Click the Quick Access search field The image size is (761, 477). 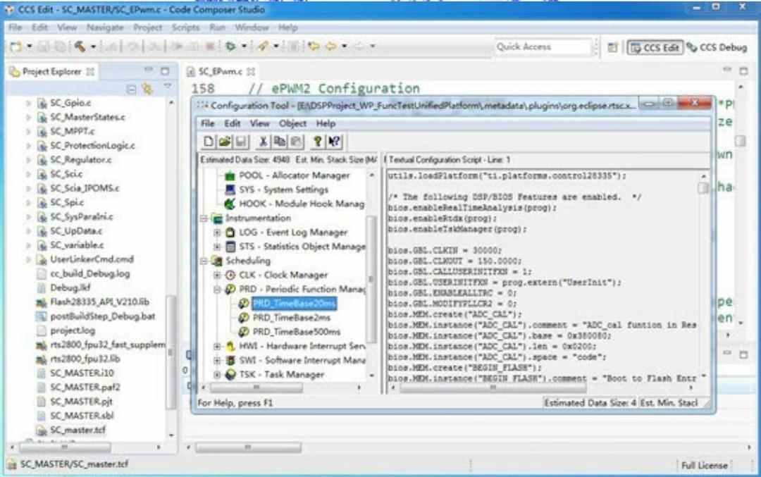pyautogui.click(x=542, y=47)
